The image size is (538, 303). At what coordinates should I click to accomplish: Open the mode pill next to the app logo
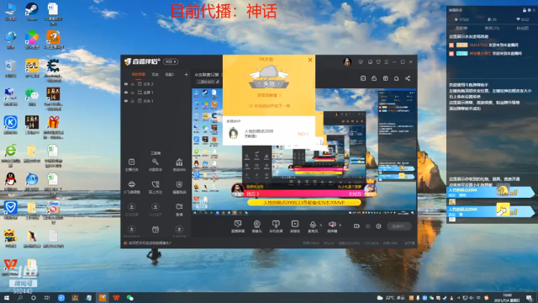click(x=171, y=61)
